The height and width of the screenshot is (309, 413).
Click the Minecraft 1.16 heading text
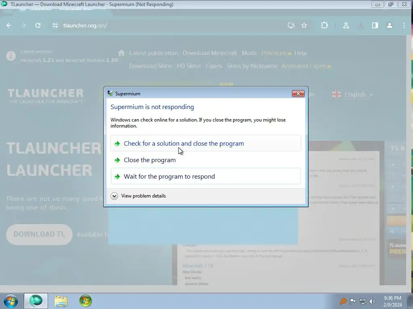198,266
